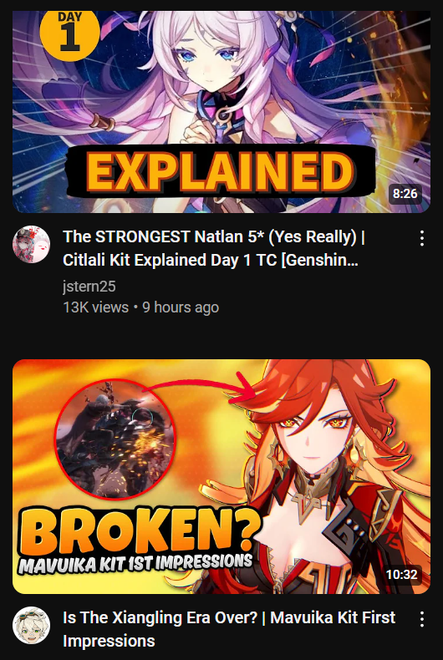
Task: Open more options for the Citlali video
Action: 422,238
